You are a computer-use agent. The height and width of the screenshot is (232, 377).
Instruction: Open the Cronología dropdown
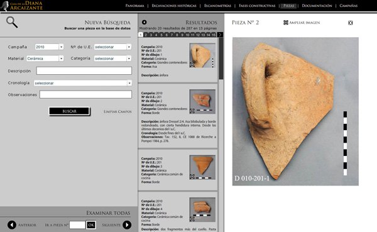click(x=83, y=83)
